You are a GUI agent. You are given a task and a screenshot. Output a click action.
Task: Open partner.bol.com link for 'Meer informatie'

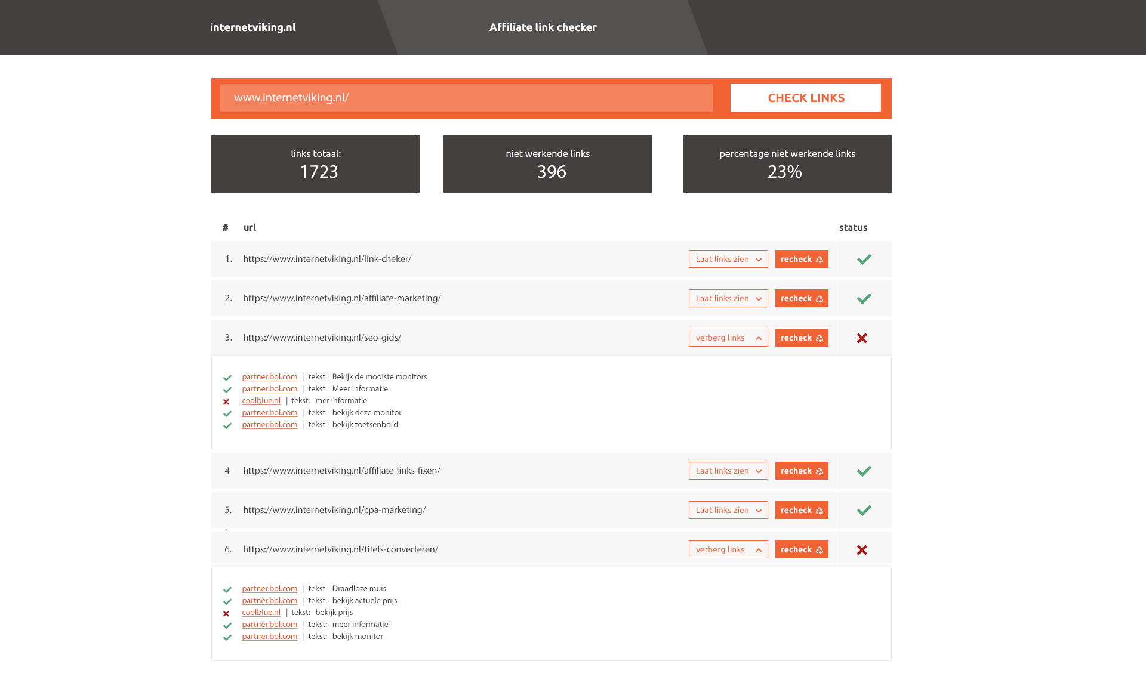pyautogui.click(x=269, y=389)
